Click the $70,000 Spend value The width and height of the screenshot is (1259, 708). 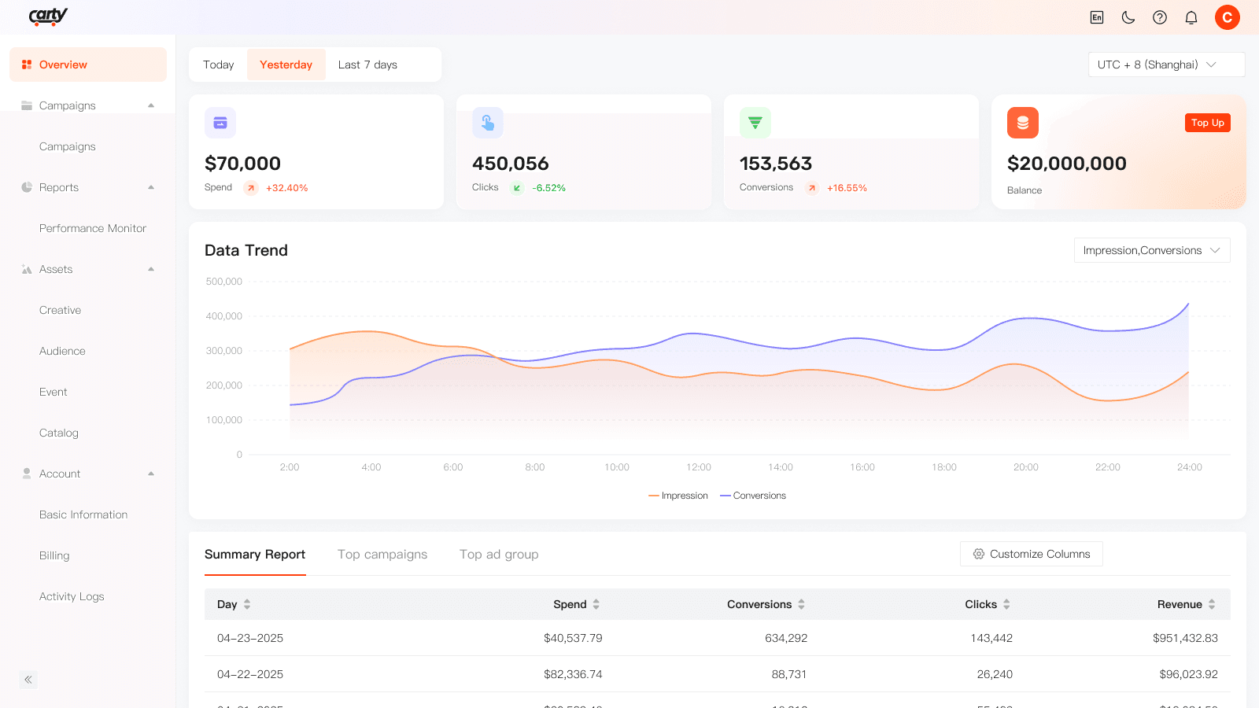pos(242,164)
